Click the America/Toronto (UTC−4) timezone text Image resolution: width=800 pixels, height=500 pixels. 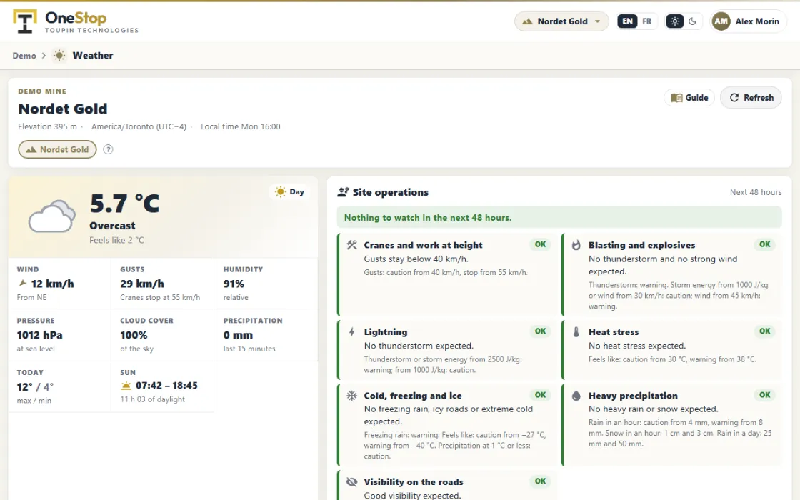tap(139, 126)
